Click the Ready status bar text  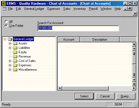[x=6, y=104]
